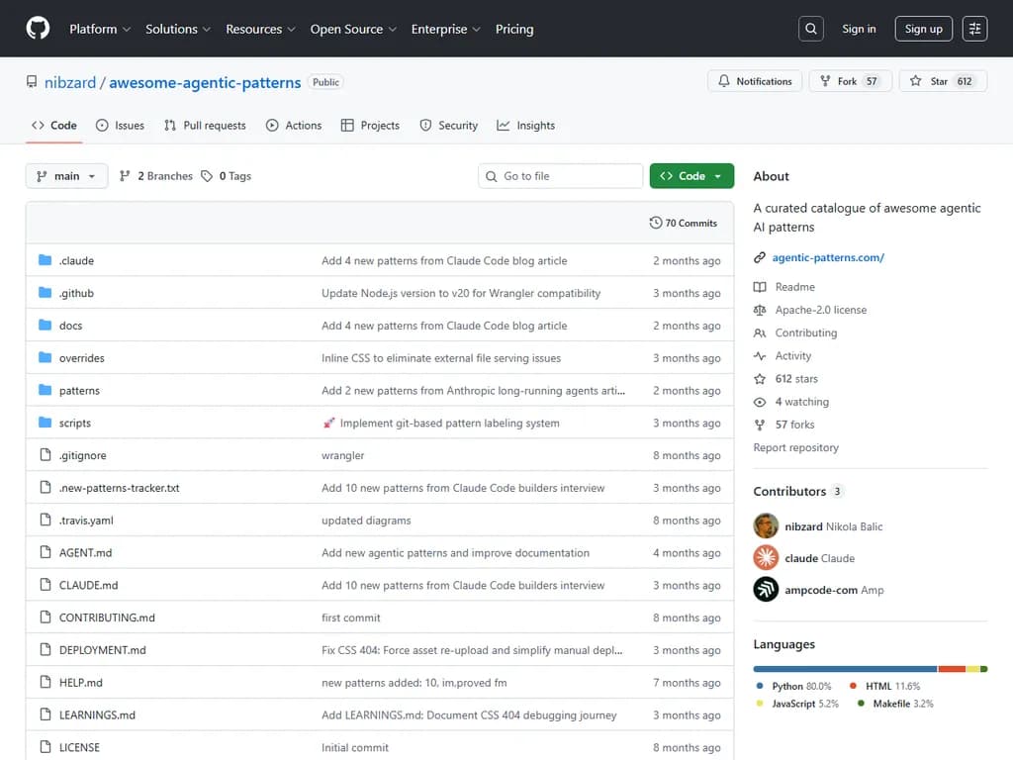The height and width of the screenshot is (760, 1013).
Task: Click the Notifications bell button
Action: tap(755, 81)
